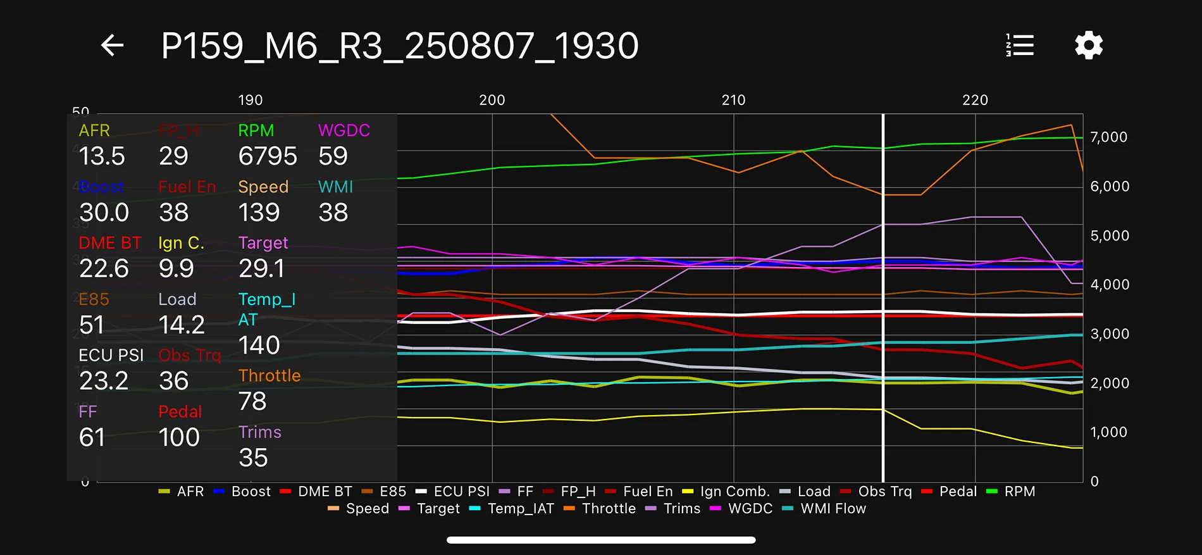Select Boost readout value 30.0
1202x555 pixels.
click(x=104, y=213)
